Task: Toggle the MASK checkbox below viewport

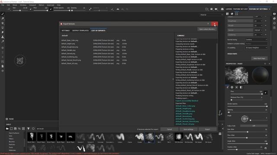Action: coord(7,119)
